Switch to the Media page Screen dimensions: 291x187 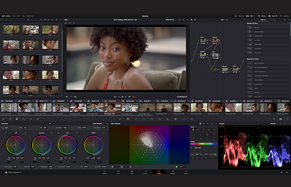click(x=104, y=172)
